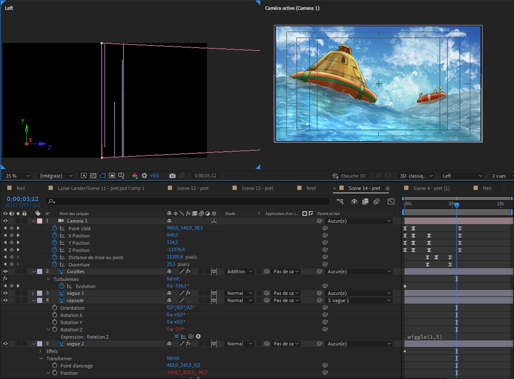Open grid and guide options
Viewport: 514px width, 379px height.
coord(121,175)
